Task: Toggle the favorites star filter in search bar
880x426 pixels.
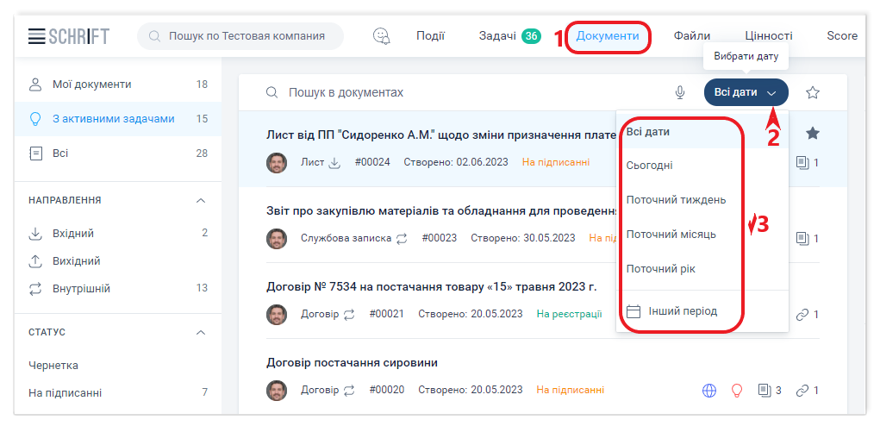Action: coord(812,92)
